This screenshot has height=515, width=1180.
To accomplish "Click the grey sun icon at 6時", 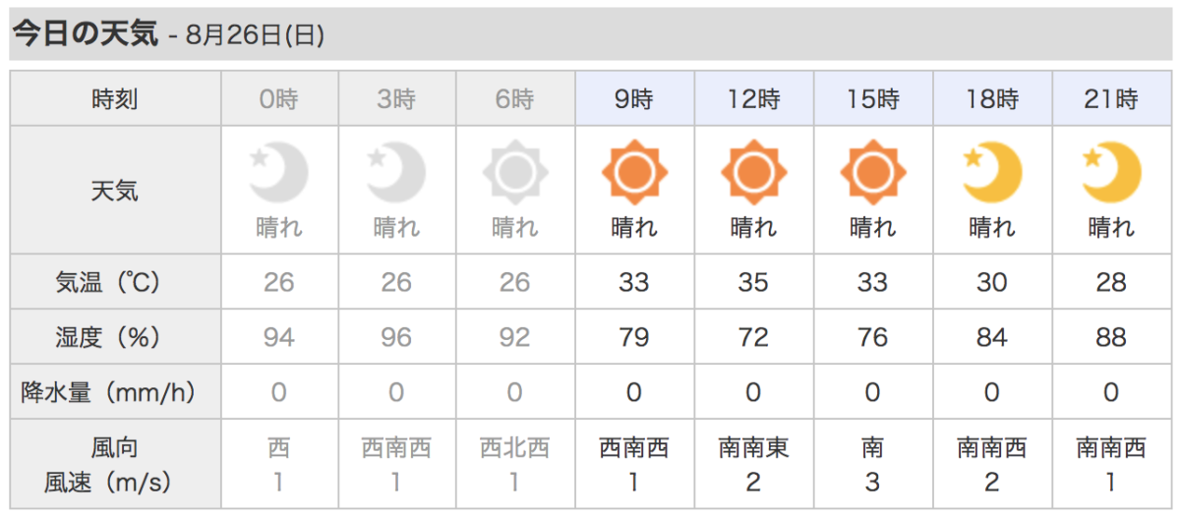I will [514, 173].
